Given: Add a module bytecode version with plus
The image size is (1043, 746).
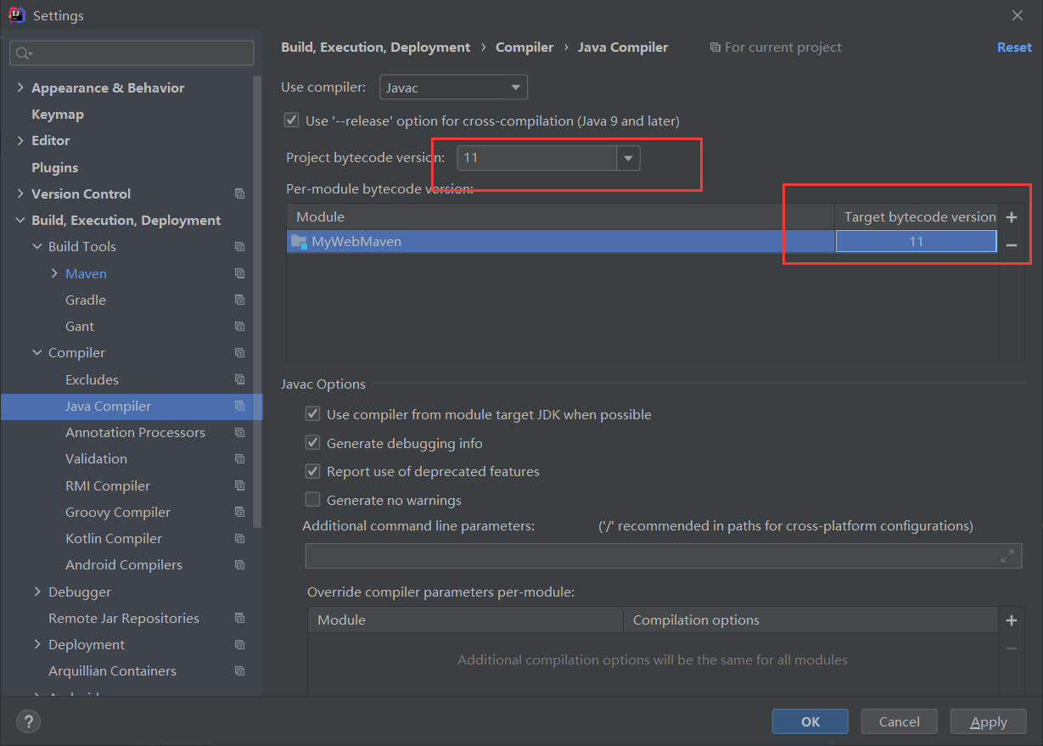Looking at the screenshot, I should click(1011, 217).
